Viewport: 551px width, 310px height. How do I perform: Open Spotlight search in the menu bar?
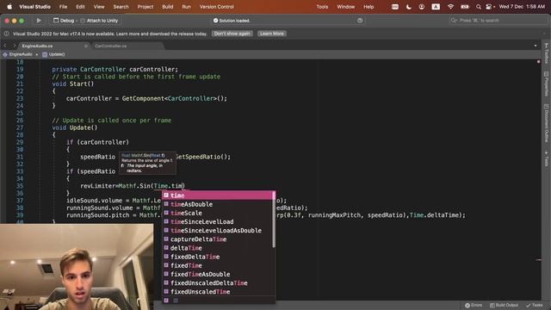click(x=479, y=7)
